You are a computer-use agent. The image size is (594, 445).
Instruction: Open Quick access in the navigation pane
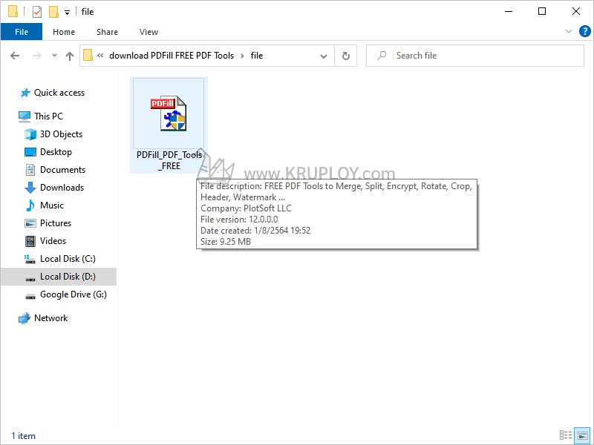point(59,93)
